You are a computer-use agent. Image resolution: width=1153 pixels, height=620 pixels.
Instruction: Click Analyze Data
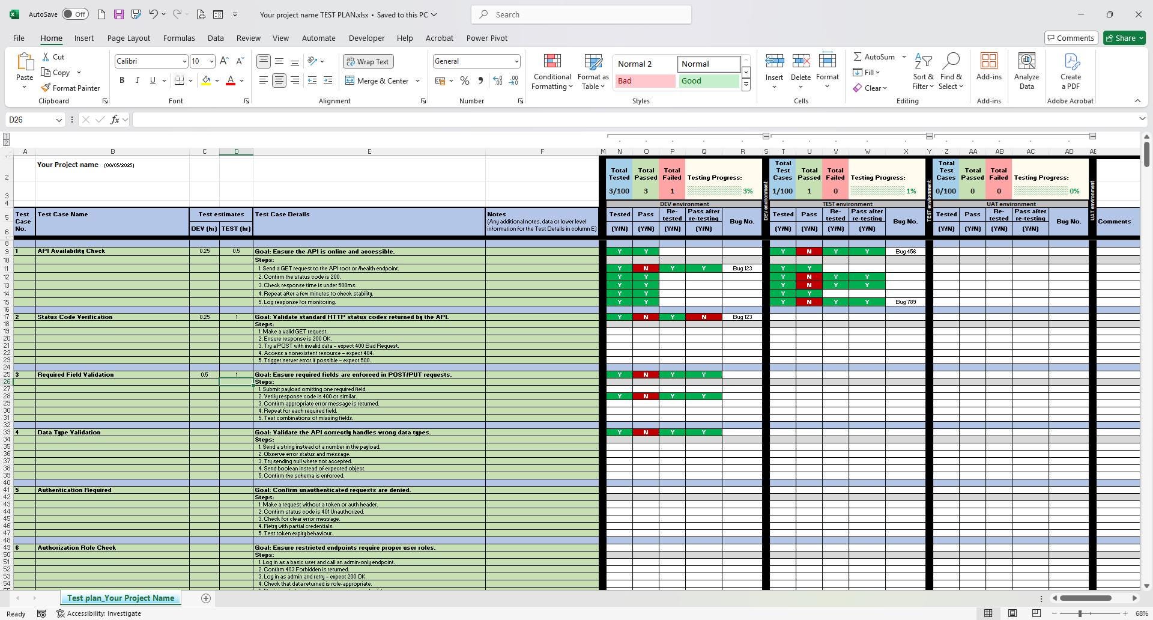[x=1026, y=72]
